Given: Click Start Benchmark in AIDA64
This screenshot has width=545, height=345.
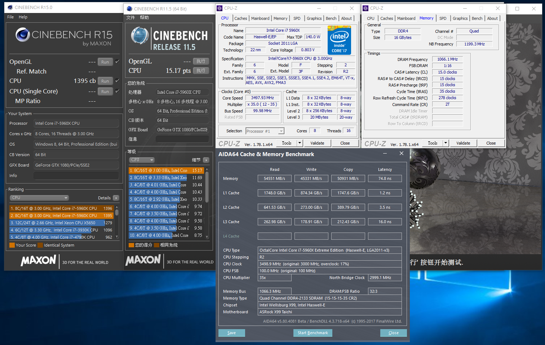Looking at the screenshot, I should (x=313, y=333).
